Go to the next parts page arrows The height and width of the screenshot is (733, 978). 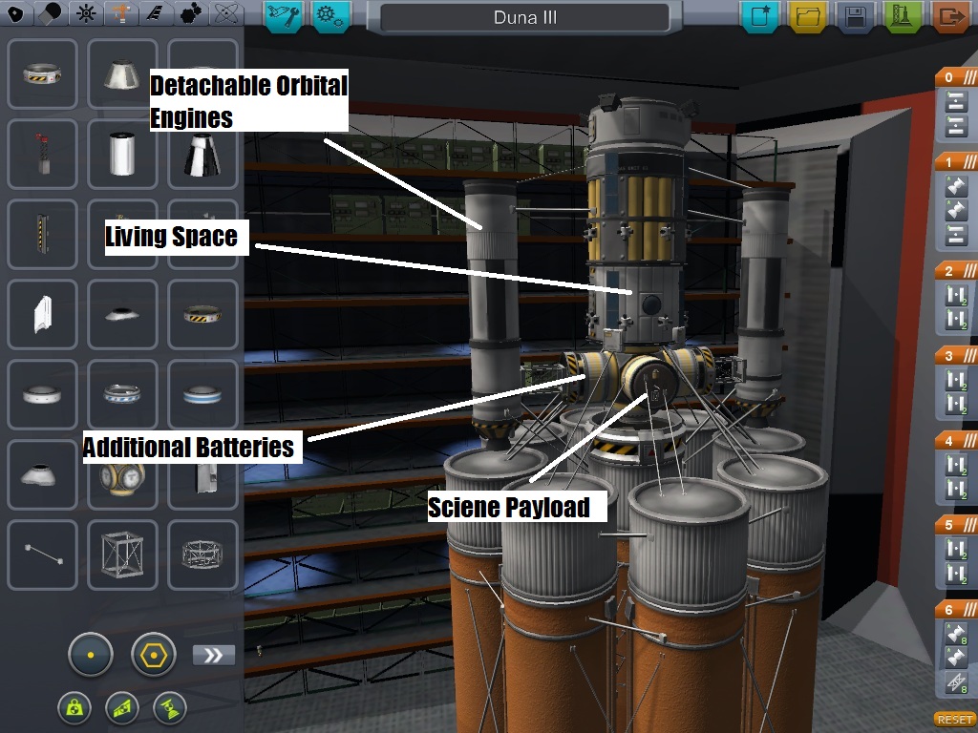[214, 655]
